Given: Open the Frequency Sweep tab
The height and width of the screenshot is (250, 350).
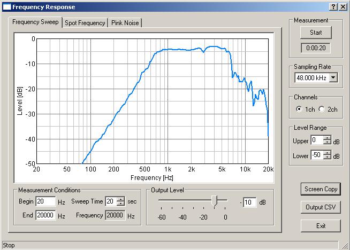Looking at the screenshot, I should (35, 22).
